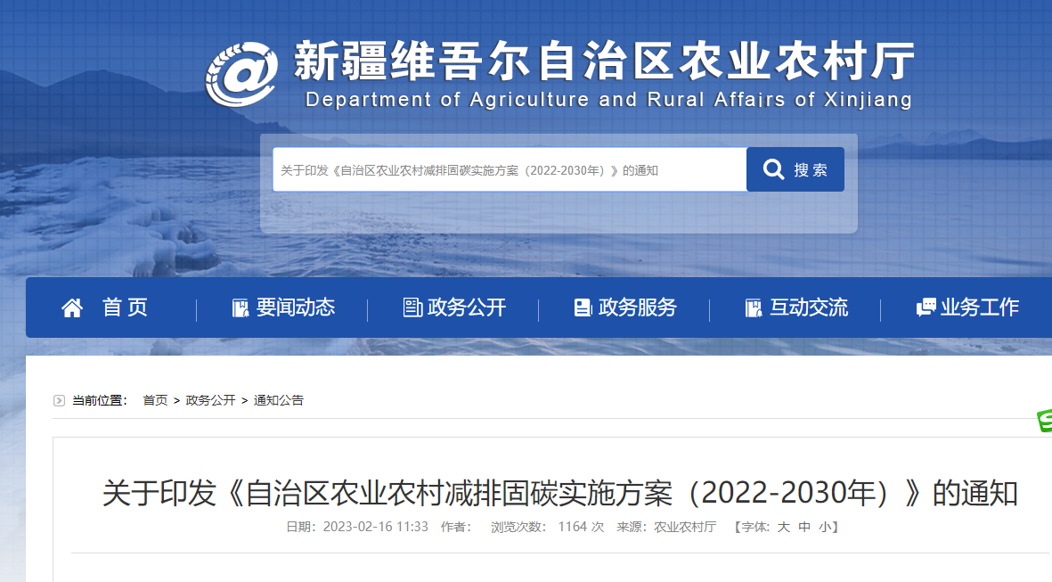
Task: Click the home icon beside 首页
Action: click(72, 307)
